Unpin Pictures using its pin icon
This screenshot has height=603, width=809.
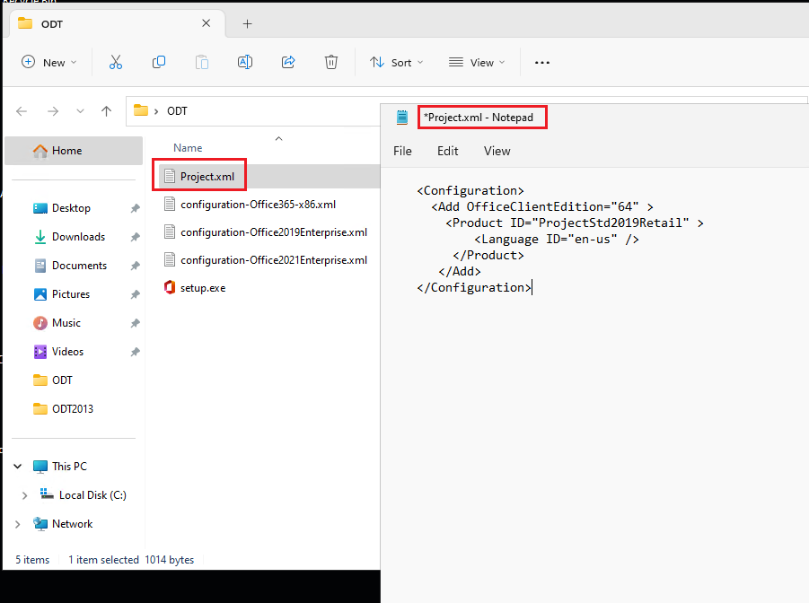[135, 294]
